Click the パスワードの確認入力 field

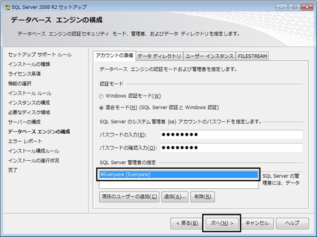click(231, 147)
